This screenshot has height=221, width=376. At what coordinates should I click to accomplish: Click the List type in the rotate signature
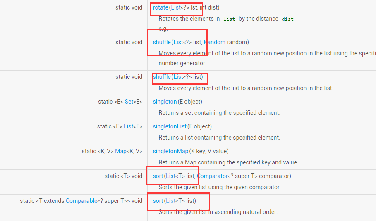tap(177, 7)
